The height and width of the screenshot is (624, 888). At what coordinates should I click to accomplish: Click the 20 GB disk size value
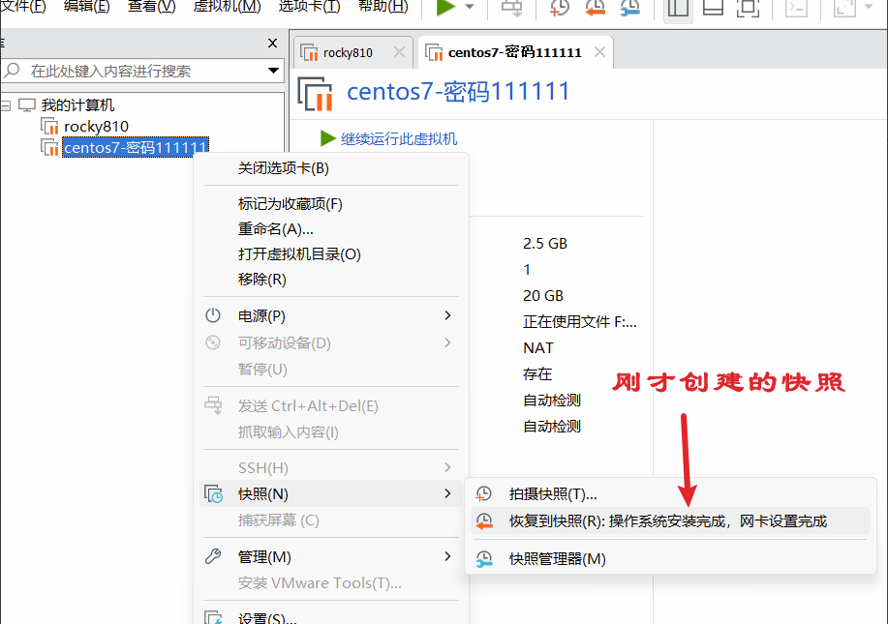point(543,296)
